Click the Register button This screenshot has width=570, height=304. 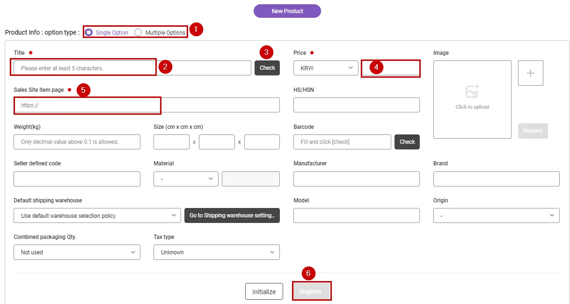tap(311, 291)
